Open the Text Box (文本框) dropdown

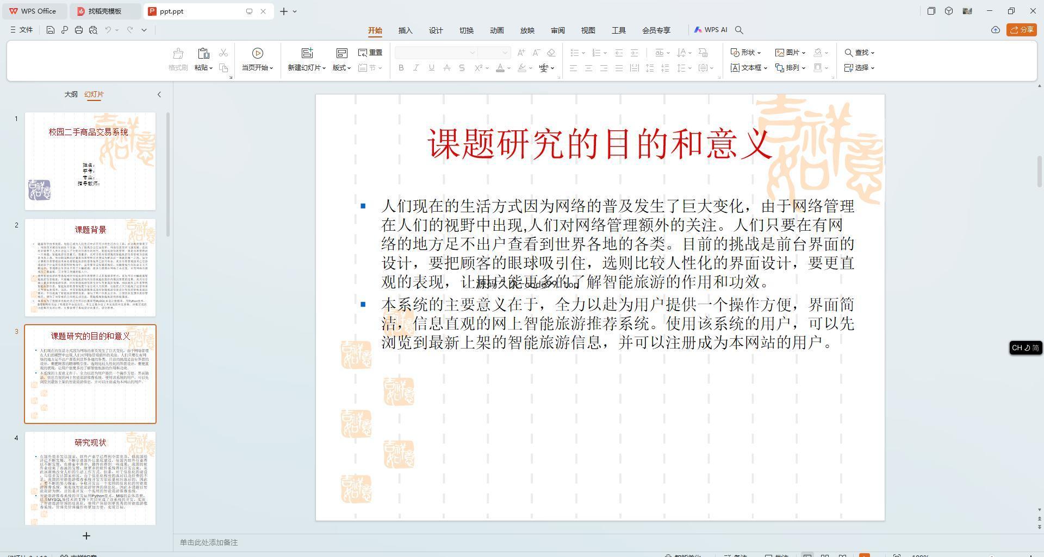click(749, 68)
